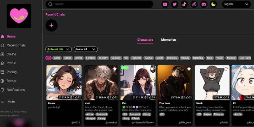Select the Anime category filter chip
Viewport: 254px width, 127px height.
(x=79, y=58)
